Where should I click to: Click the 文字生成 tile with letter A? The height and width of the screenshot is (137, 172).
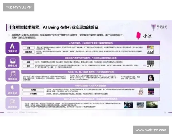(13, 48)
